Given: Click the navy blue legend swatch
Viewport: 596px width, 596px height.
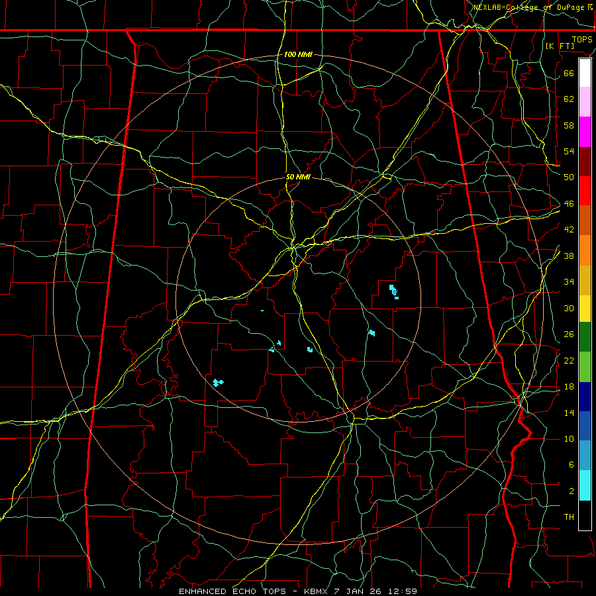Looking at the screenshot, I should pyautogui.click(x=585, y=397).
